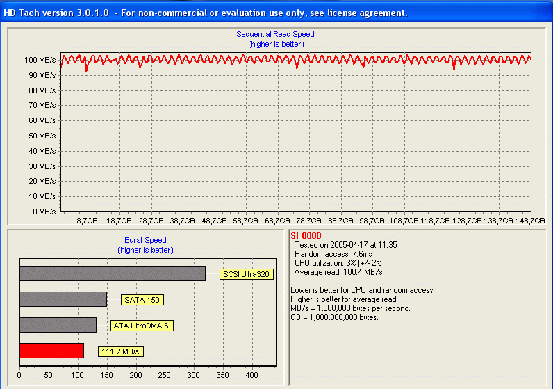Click the '70 MB/s' y-axis label
The image size is (553, 389).
coord(42,105)
